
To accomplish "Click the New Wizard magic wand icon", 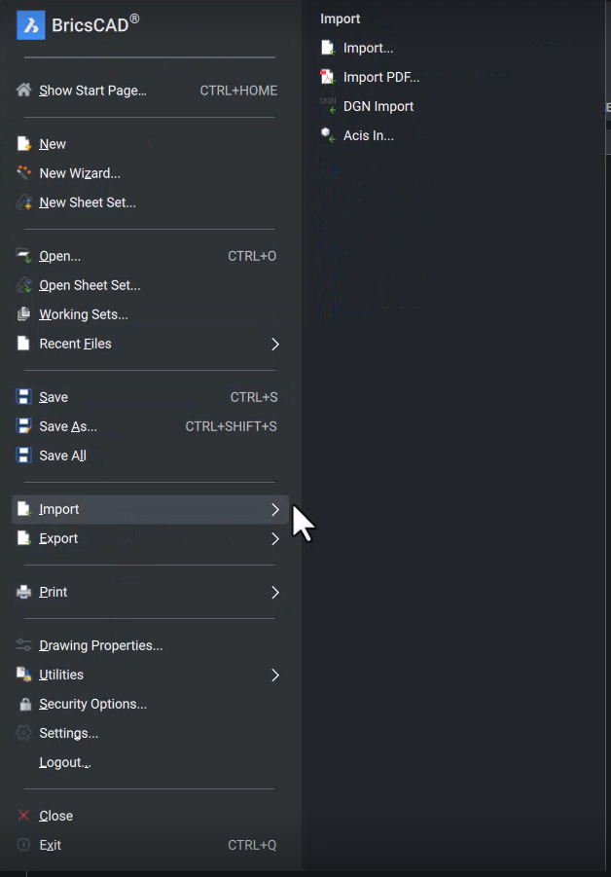I will pyautogui.click(x=21, y=172).
